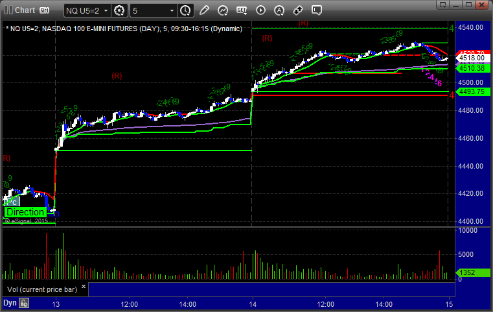
Task: Click the green 1352 volume marker
Action: click(x=472, y=272)
